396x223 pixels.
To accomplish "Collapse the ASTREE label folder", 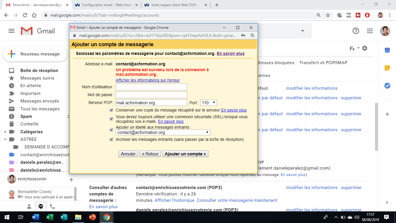I will pyautogui.click(x=5, y=139).
